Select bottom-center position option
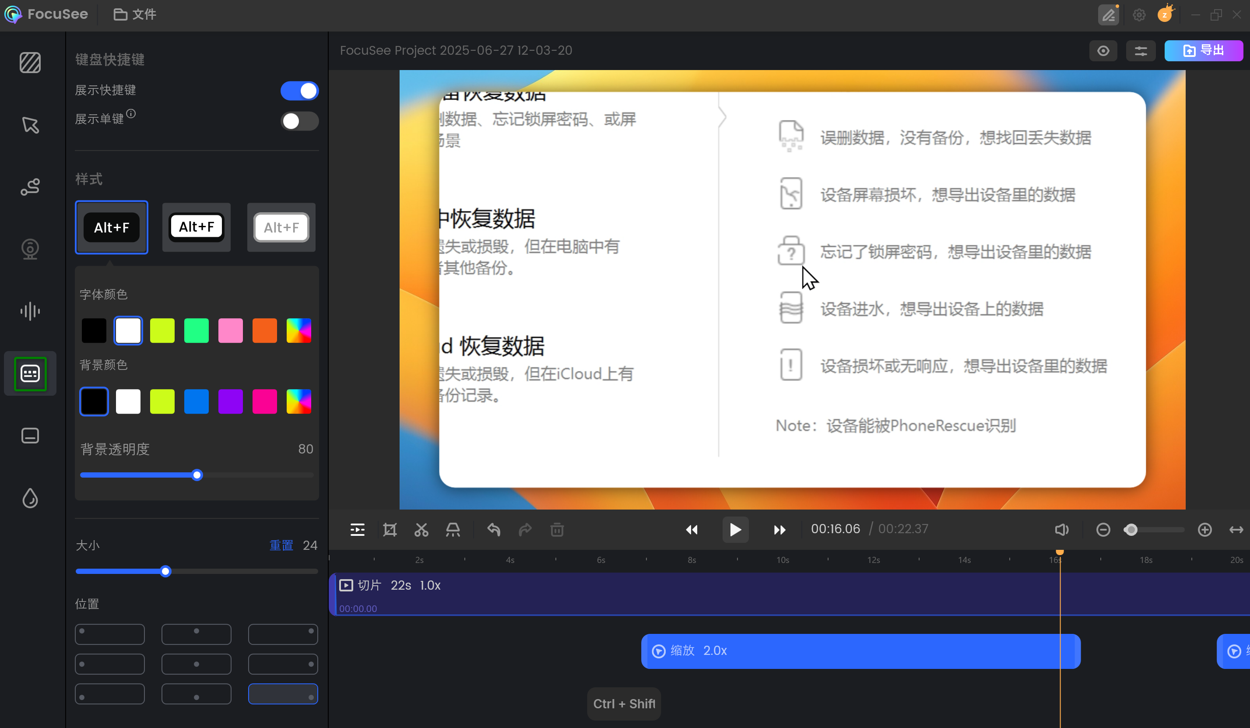The image size is (1250, 728). [x=197, y=694]
